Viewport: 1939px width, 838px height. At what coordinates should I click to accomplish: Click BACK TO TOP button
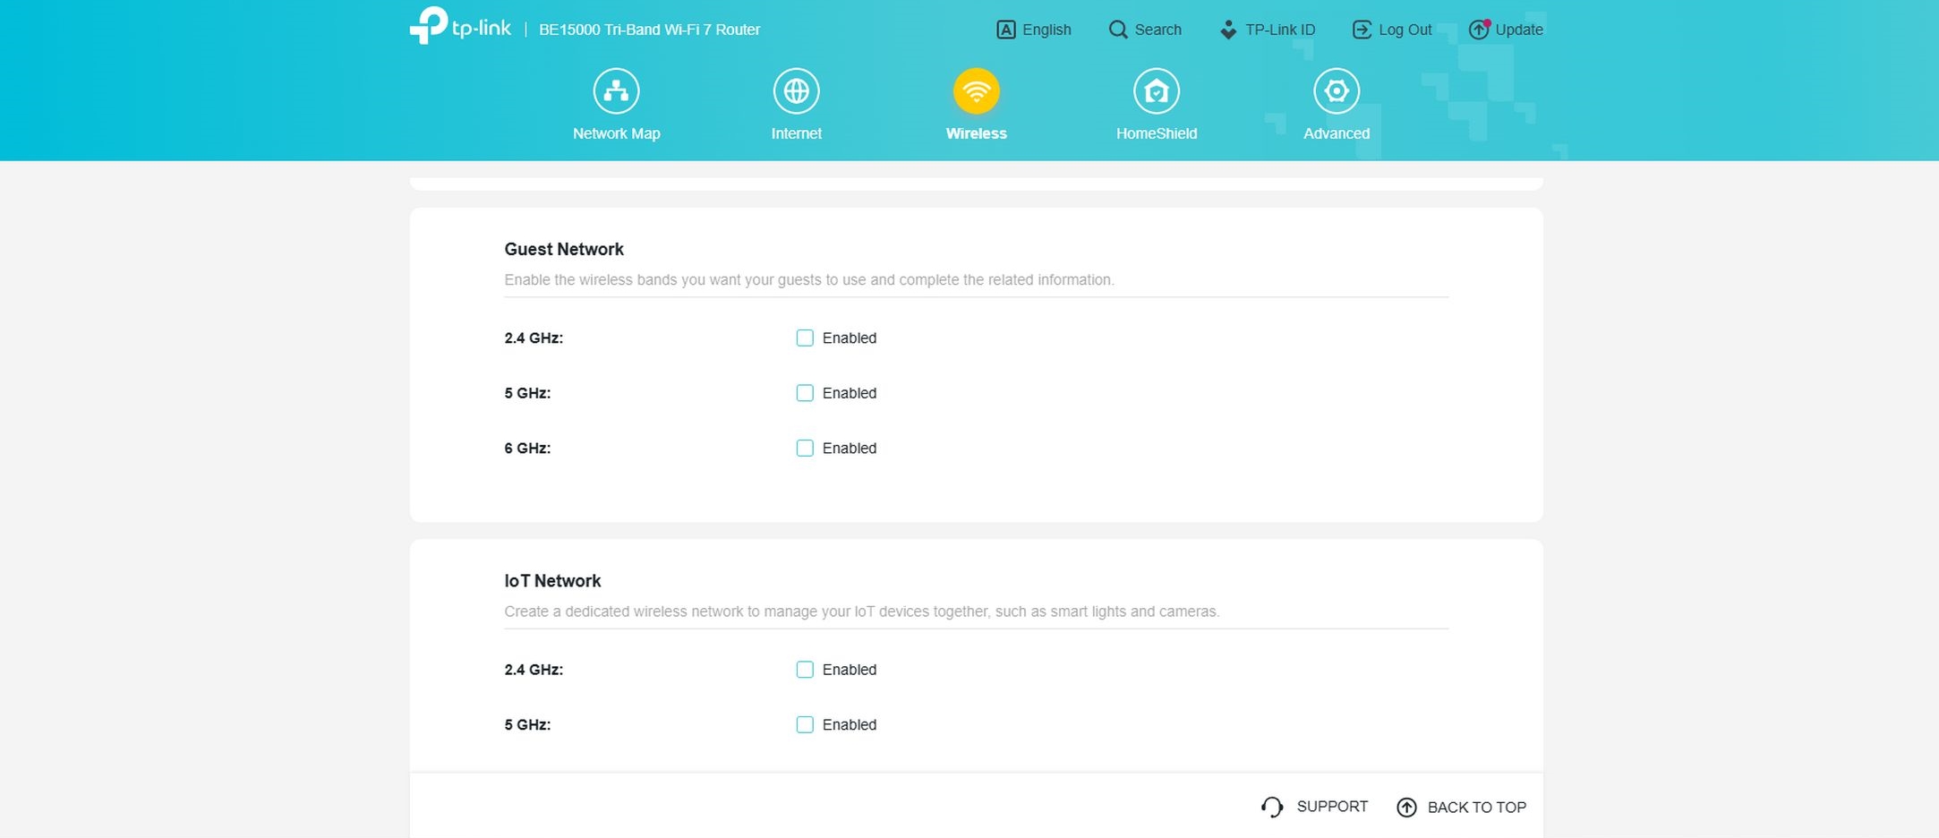point(1462,808)
